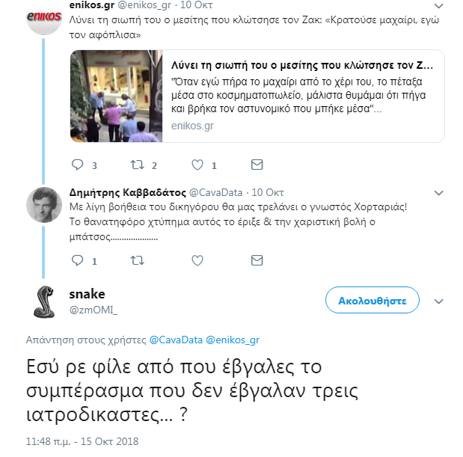
Task: Send enikos.gr tweet via direct message
Action: coord(257,165)
